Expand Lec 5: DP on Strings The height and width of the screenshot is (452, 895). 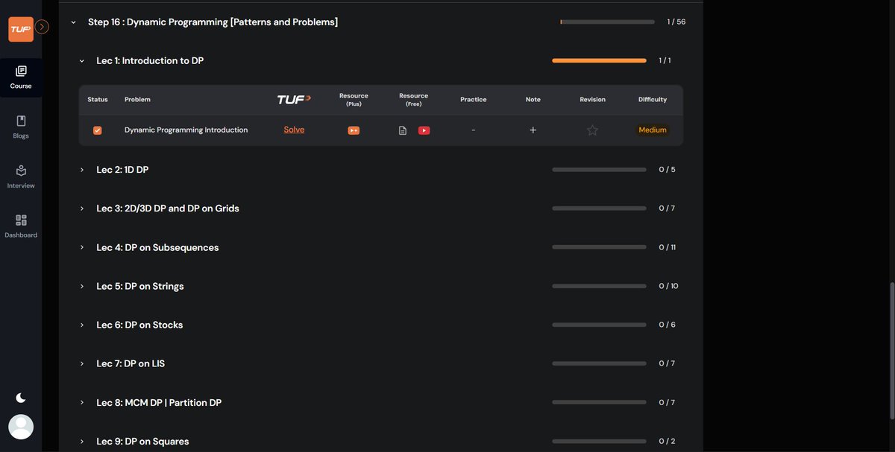click(x=82, y=286)
